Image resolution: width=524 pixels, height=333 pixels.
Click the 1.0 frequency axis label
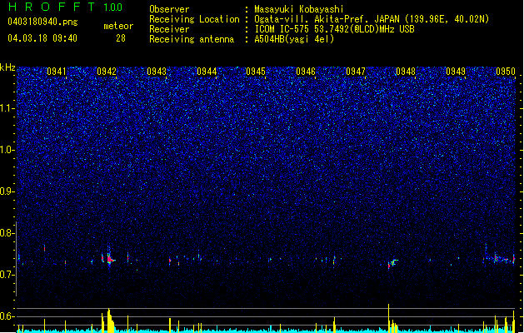[7, 150]
